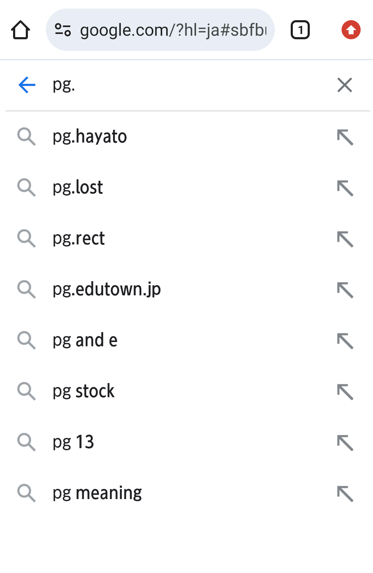Insert 'pg and e' via its arrow icon
The image size is (373, 573).
tap(345, 341)
